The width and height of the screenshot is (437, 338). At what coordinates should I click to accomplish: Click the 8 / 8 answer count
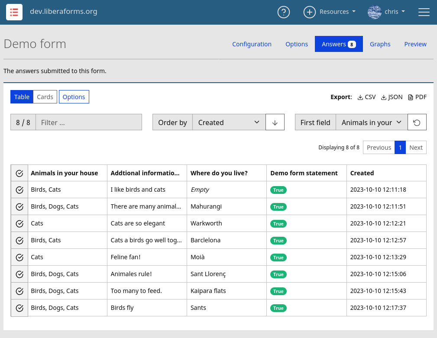click(23, 122)
